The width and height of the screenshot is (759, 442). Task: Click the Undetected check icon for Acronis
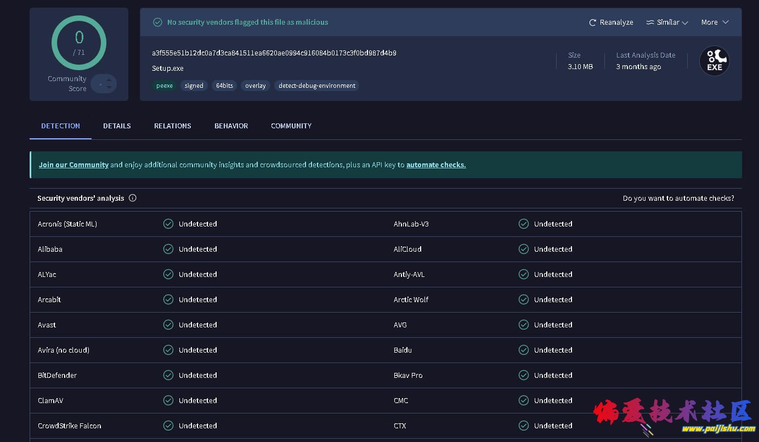pos(168,224)
